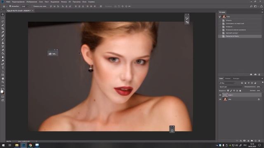Image resolution: width=264 pixels, height=148 pixels.
Task: Toggle Auto-Select checkbox in options bar
Action: (10, 6)
